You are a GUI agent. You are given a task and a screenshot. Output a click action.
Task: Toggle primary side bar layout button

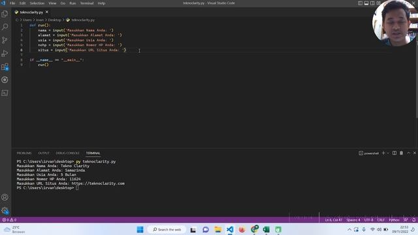click(x=360, y=3)
